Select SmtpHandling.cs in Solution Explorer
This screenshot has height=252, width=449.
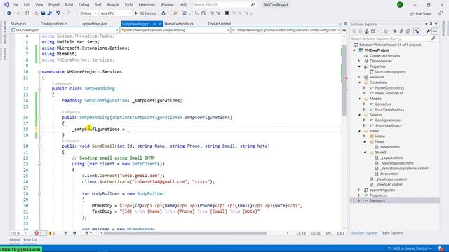[388, 125]
